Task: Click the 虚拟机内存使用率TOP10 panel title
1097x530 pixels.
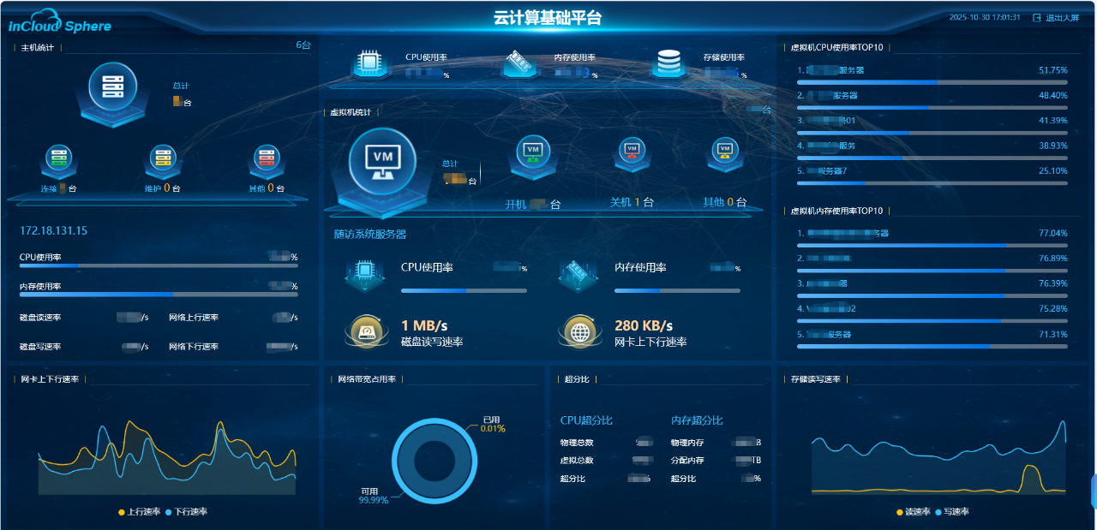Action: pyautogui.click(x=836, y=211)
